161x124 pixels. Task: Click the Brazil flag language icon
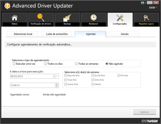[143, 3]
